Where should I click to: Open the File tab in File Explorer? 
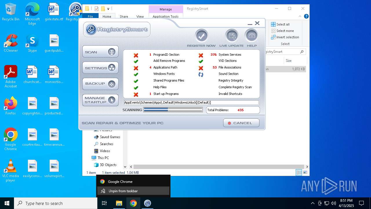[90, 17]
